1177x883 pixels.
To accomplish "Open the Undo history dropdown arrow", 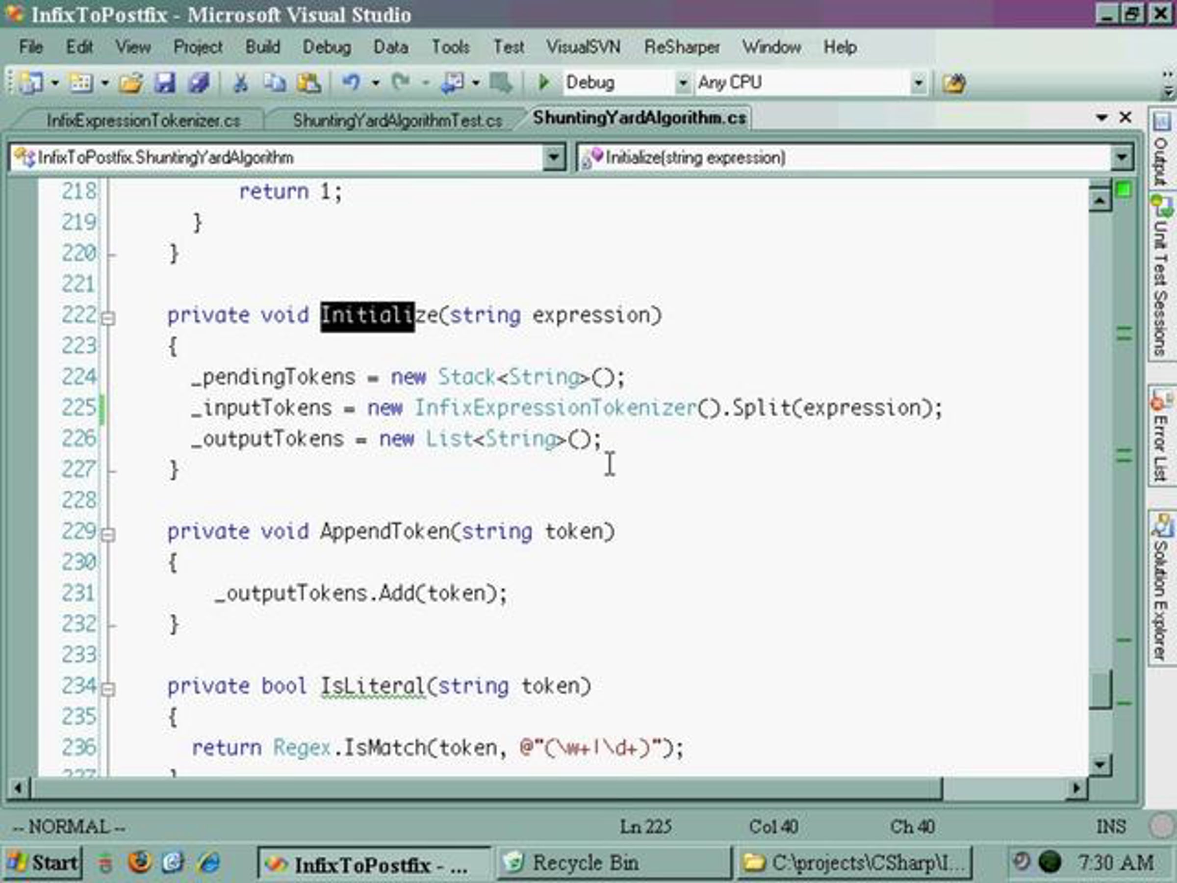I will point(375,83).
